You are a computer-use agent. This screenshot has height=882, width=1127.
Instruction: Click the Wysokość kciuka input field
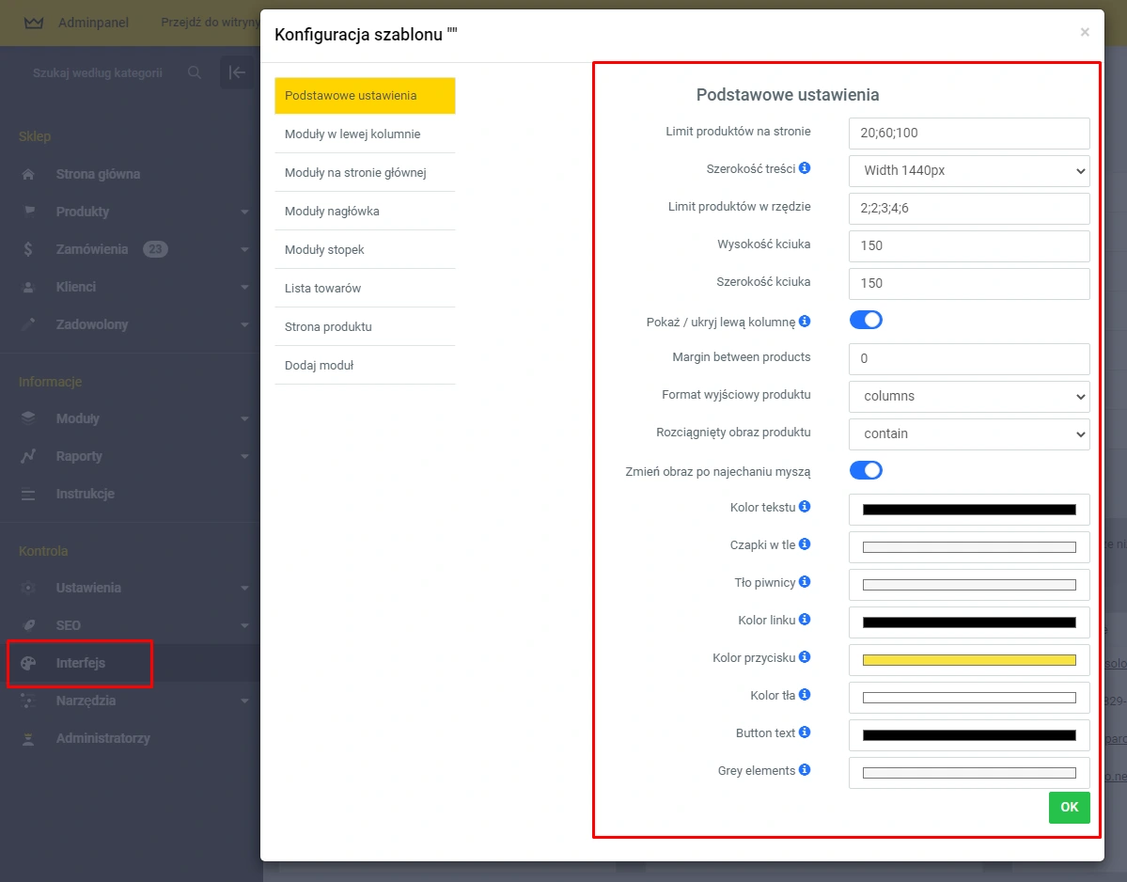(x=968, y=245)
